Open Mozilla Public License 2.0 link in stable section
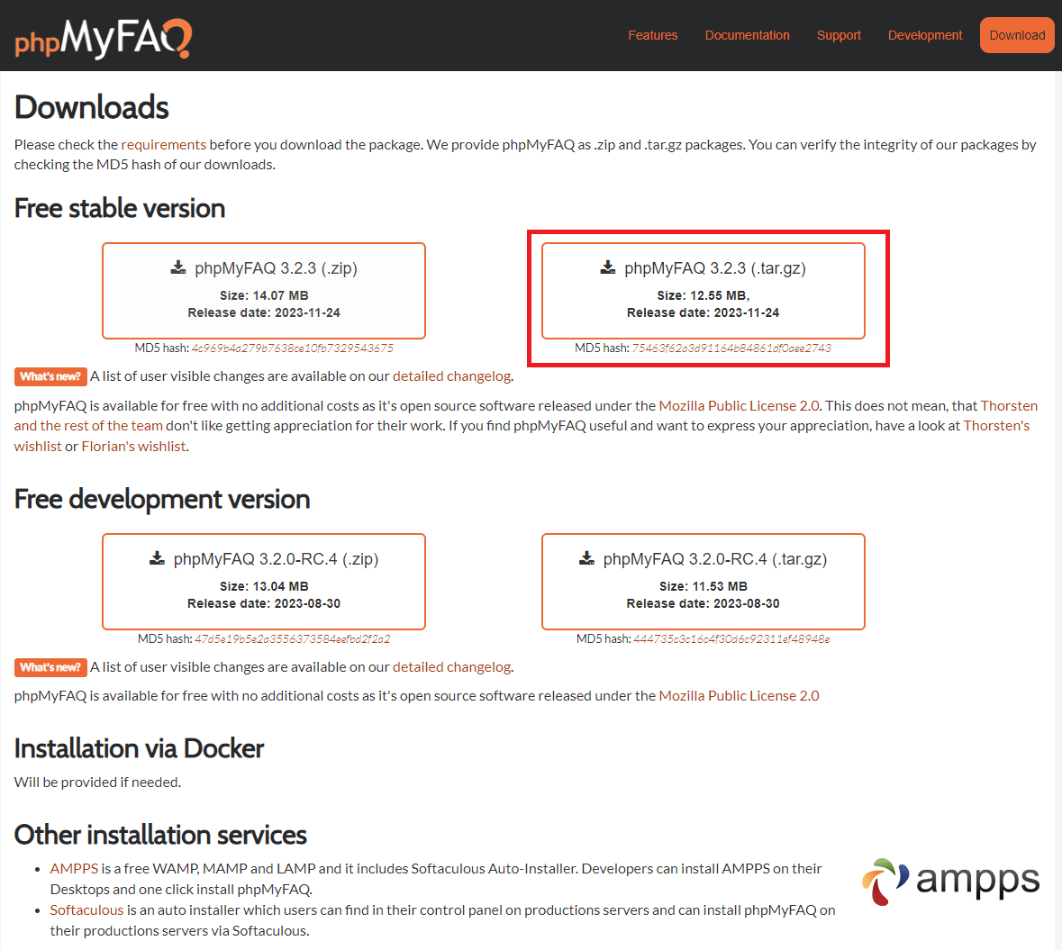Viewport: 1062px width, 950px height. [739, 405]
